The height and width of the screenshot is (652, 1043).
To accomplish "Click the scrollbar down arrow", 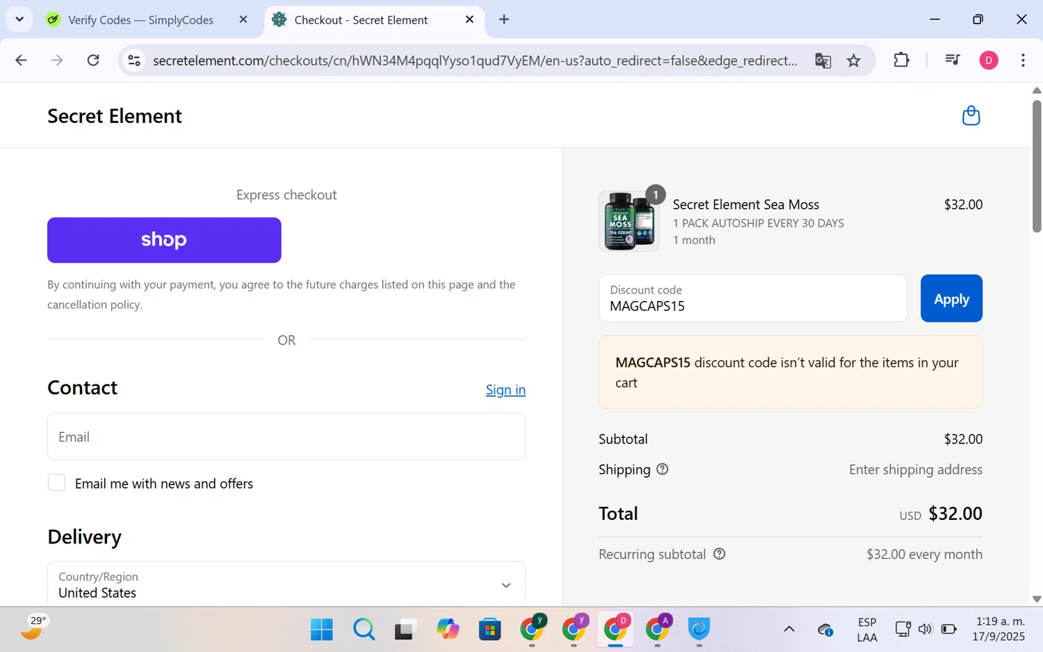I will tap(1037, 598).
